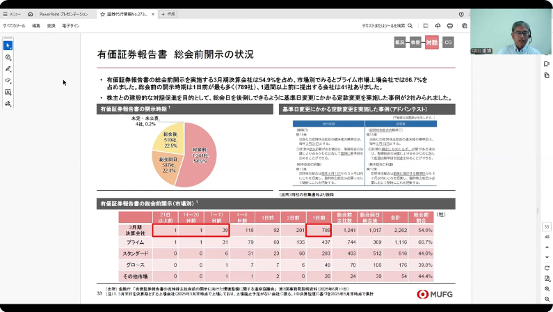The height and width of the screenshot is (312, 553).
Task: Rotate the page clockwise icon
Action: coord(547,268)
